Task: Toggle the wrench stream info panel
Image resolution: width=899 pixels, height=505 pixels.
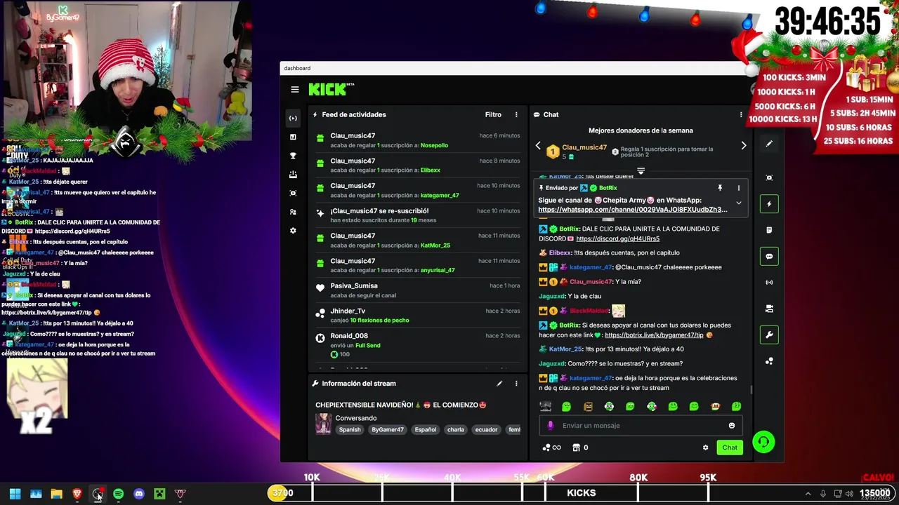Action: click(x=769, y=335)
